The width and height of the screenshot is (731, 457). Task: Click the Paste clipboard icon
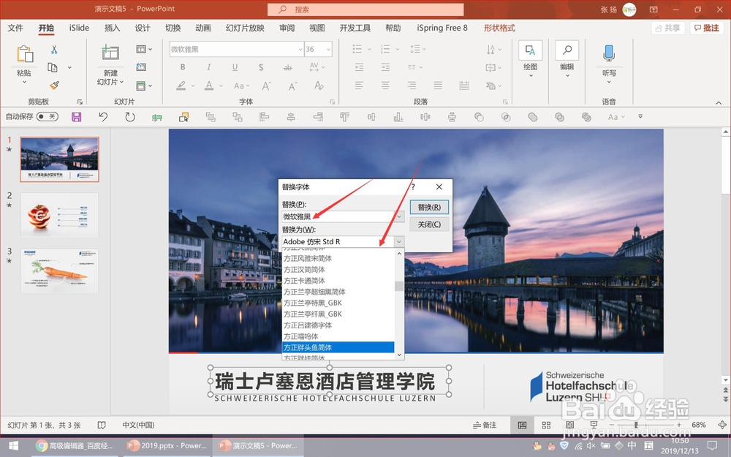coord(25,54)
